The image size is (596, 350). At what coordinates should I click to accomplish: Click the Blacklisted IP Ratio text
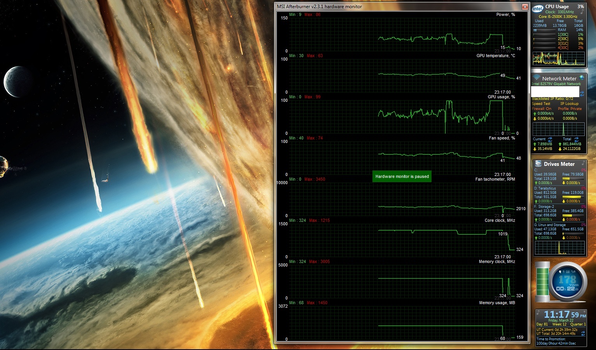552,99
